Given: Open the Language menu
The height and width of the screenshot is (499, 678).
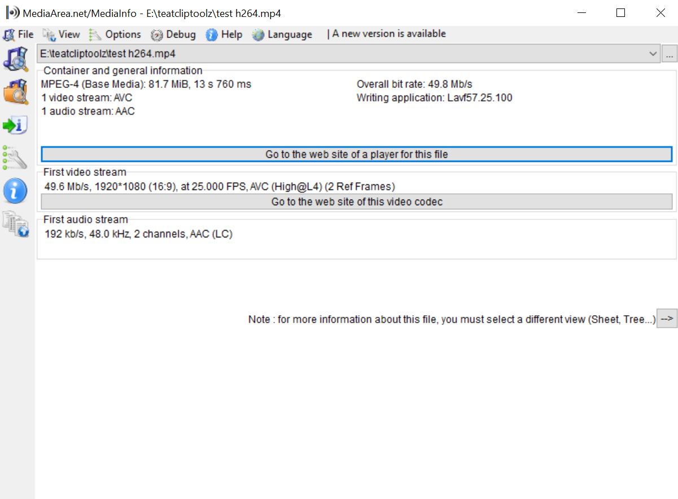Looking at the screenshot, I should (x=282, y=34).
